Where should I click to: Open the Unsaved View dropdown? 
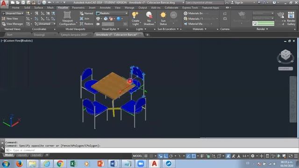13,14
